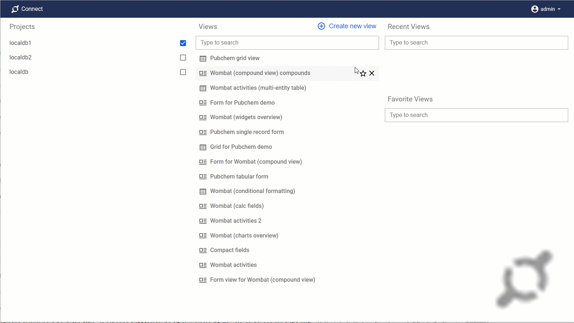The height and width of the screenshot is (323, 574).
Task: Click Create new view link
Action: [x=352, y=26]
